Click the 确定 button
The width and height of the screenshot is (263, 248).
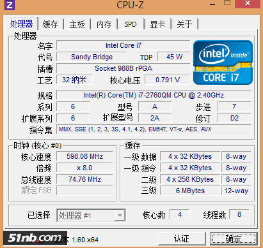[234, 239]
